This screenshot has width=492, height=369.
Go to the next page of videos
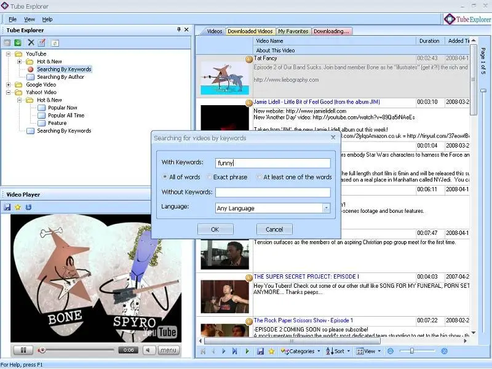(224, 351)
